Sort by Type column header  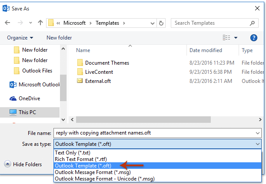(x=247, y=50)
